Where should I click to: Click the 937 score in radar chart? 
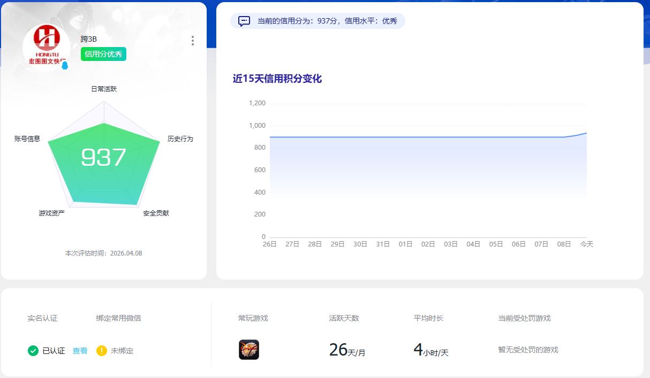[103, 157]
